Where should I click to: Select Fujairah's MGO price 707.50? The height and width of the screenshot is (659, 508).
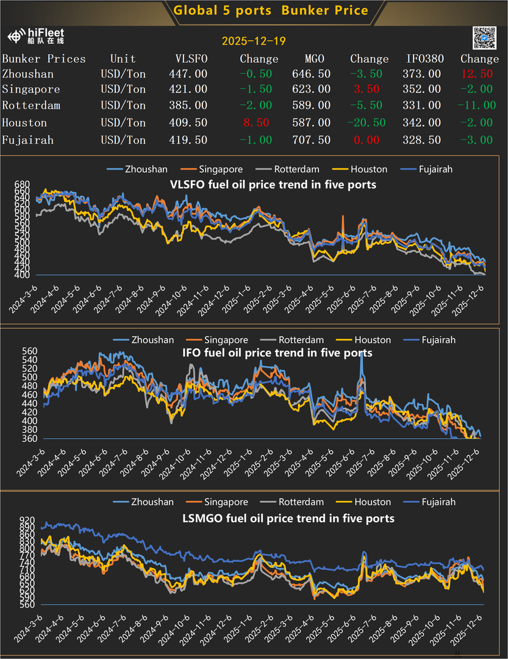(x=312, y=140)
